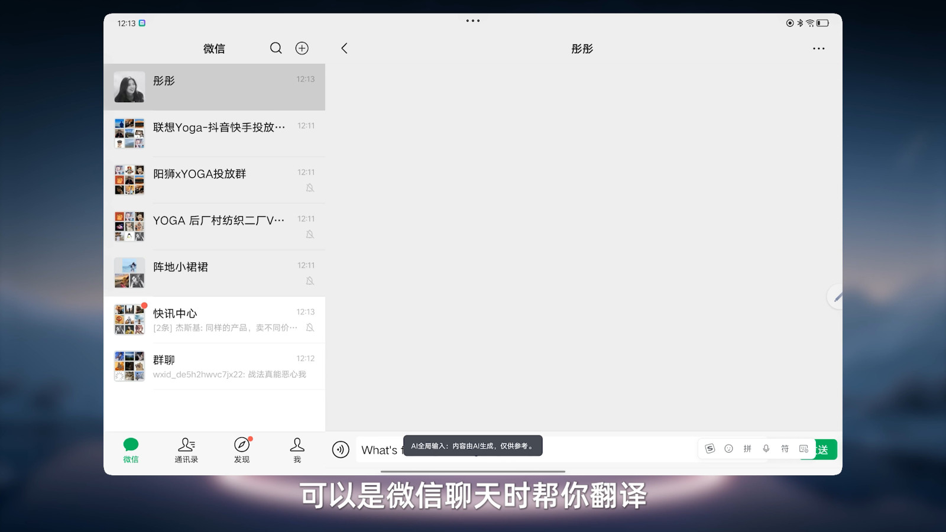Open 阵地小裙裙 chat

click(x=215, y=273)
